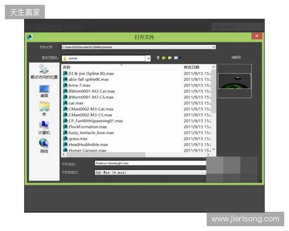Image resolution: width=289 pixels, height=231 pixels.
Task: Select the file car.max
Action: (x=76, y=103)
